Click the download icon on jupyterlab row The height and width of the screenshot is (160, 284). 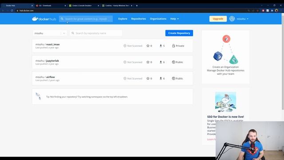(161, 62)
